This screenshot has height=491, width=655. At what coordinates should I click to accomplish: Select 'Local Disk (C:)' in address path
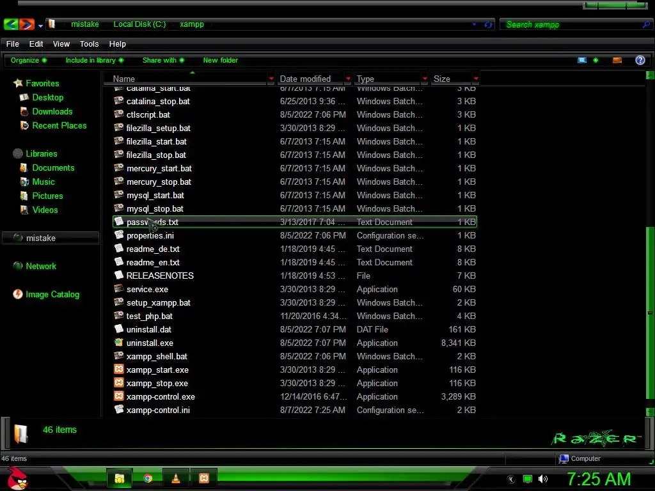(139, 24)
